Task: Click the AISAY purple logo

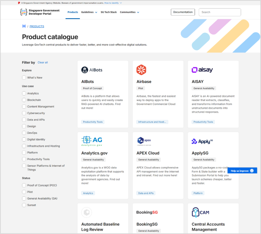Action: pyautogui.click(x=202, y=70)
